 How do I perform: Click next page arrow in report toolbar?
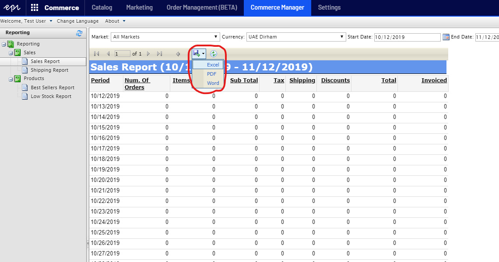click(148, 54)
